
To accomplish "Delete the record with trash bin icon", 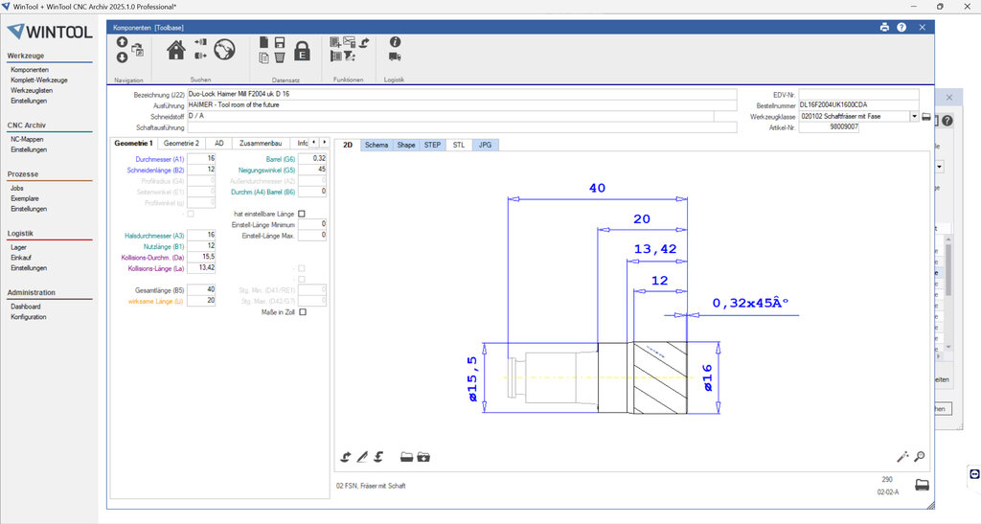I will click(x=280, y=57).
